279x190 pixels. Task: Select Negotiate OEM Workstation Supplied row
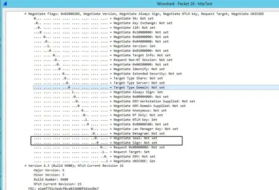click(x=114, y=101)
